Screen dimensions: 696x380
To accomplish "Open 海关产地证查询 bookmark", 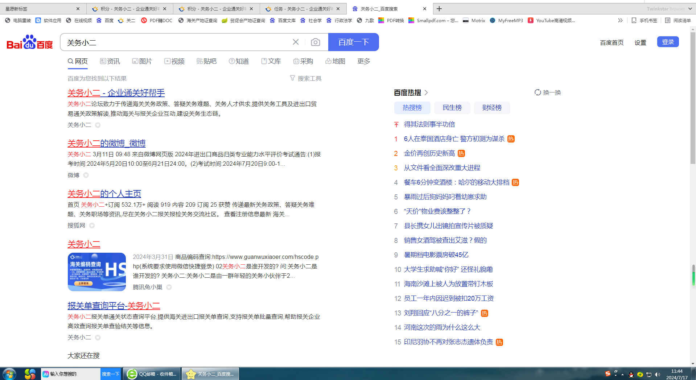I will [x=198, y=21].
